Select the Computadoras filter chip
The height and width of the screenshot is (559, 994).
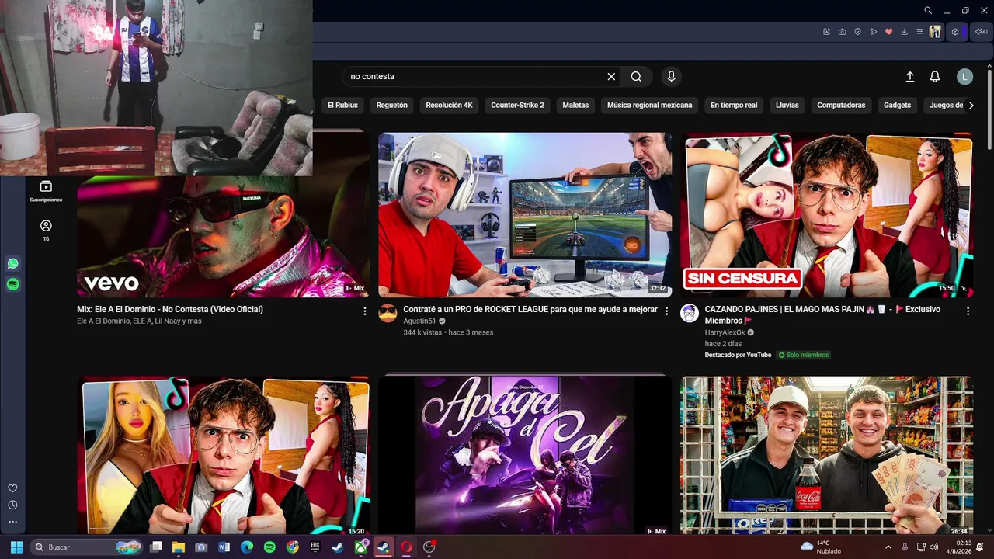click(841, 106)
